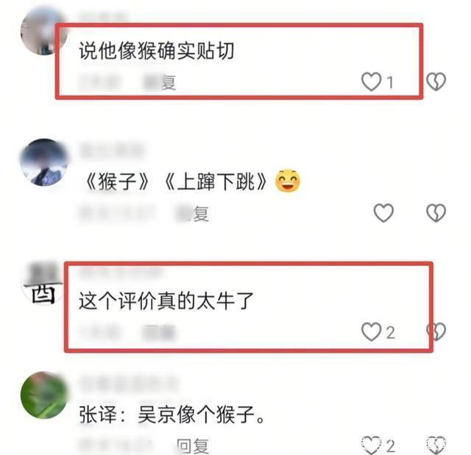Like the comment 这个评价真的太牛了

point(371,332)
